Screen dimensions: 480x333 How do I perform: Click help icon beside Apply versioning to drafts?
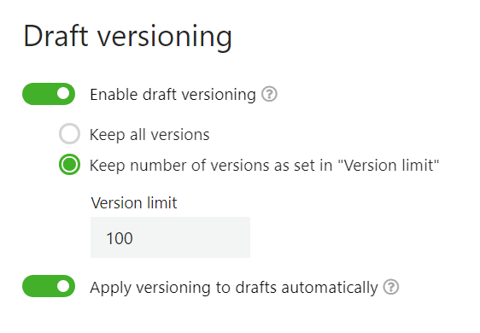[x=391, y=287]
